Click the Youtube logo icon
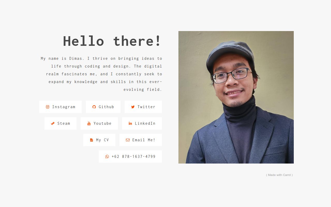Viewport: 331px width, 207px height. pos(89,123)
